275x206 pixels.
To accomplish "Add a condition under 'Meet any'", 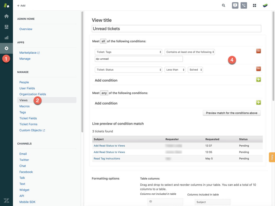I will click(258, 102).
